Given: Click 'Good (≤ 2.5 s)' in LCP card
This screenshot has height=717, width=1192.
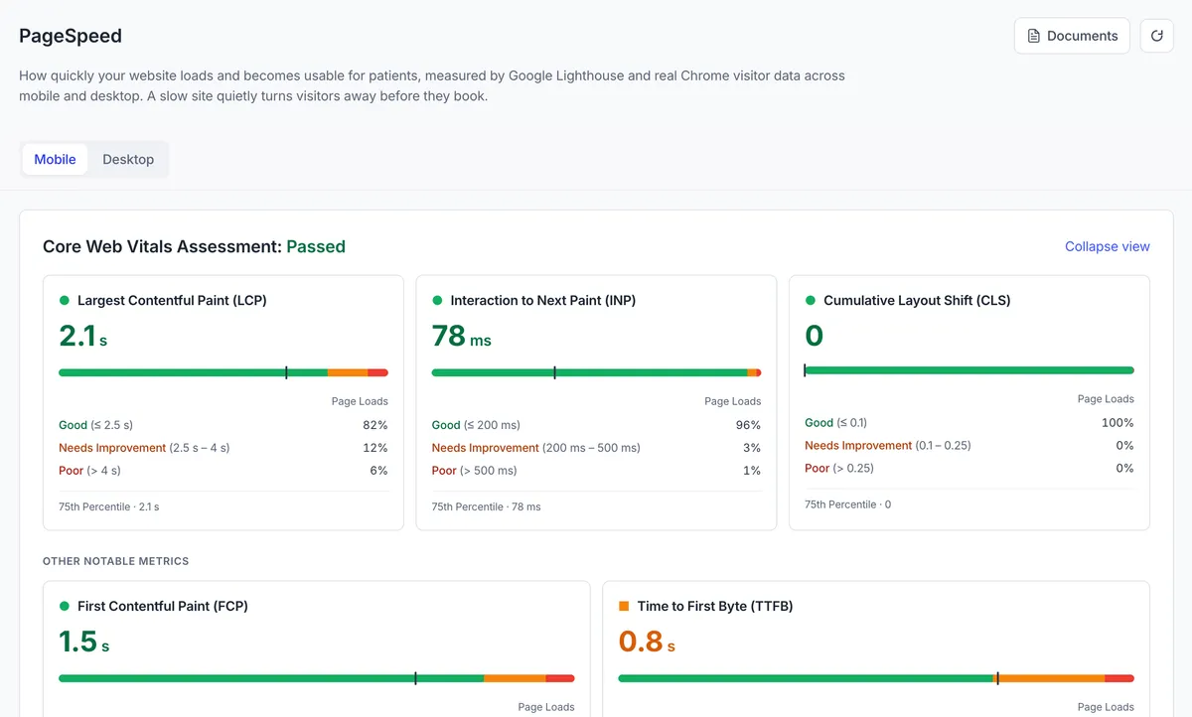Looking at the screenshot, I should click(95, 425).
